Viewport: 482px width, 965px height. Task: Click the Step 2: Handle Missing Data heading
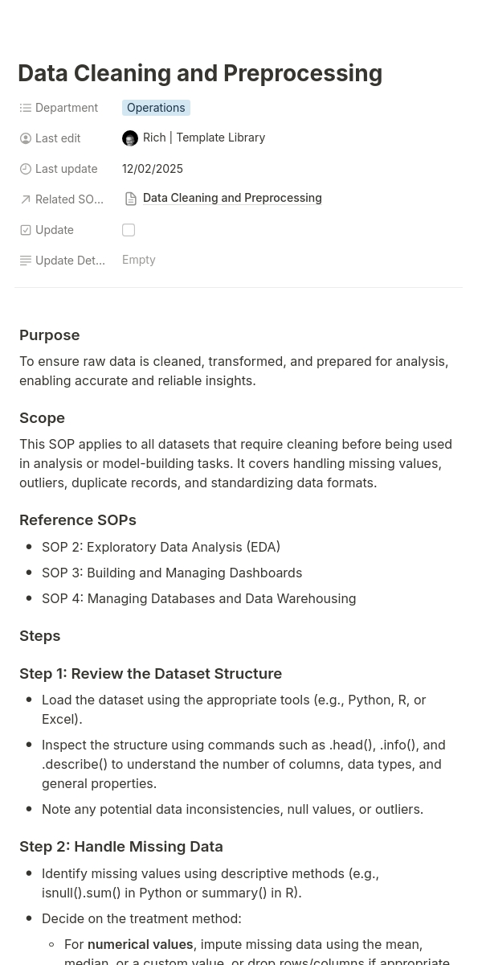tap(121, 847)
